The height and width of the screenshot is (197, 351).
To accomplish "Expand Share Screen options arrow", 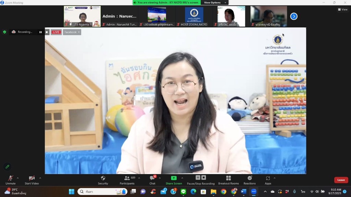I will pos(182,178).
